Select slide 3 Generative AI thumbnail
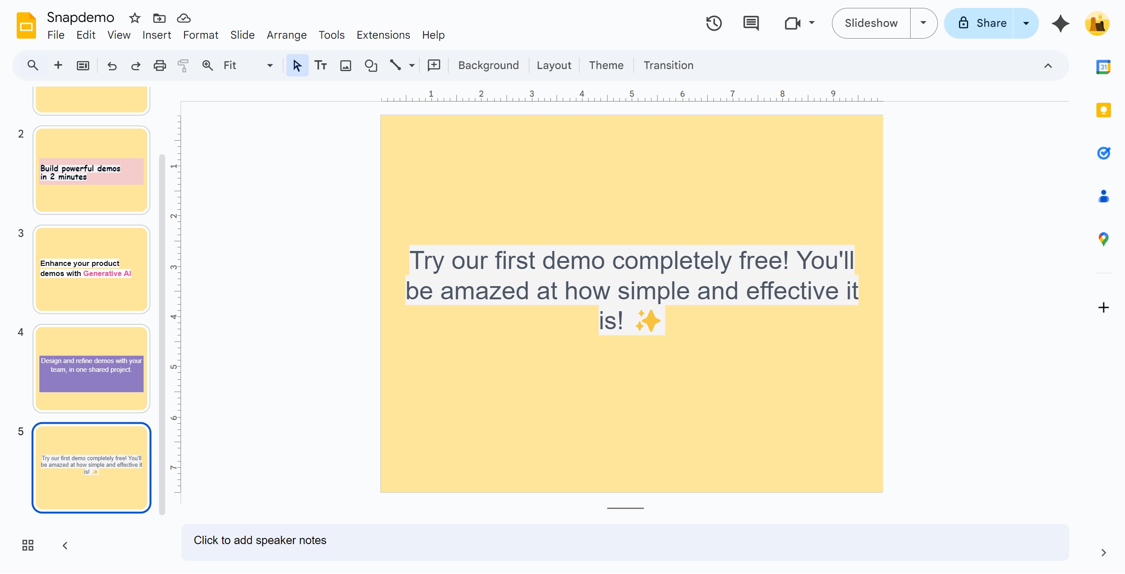The width and height of the screenshot is (1125, 574). (x=91, y=269)
